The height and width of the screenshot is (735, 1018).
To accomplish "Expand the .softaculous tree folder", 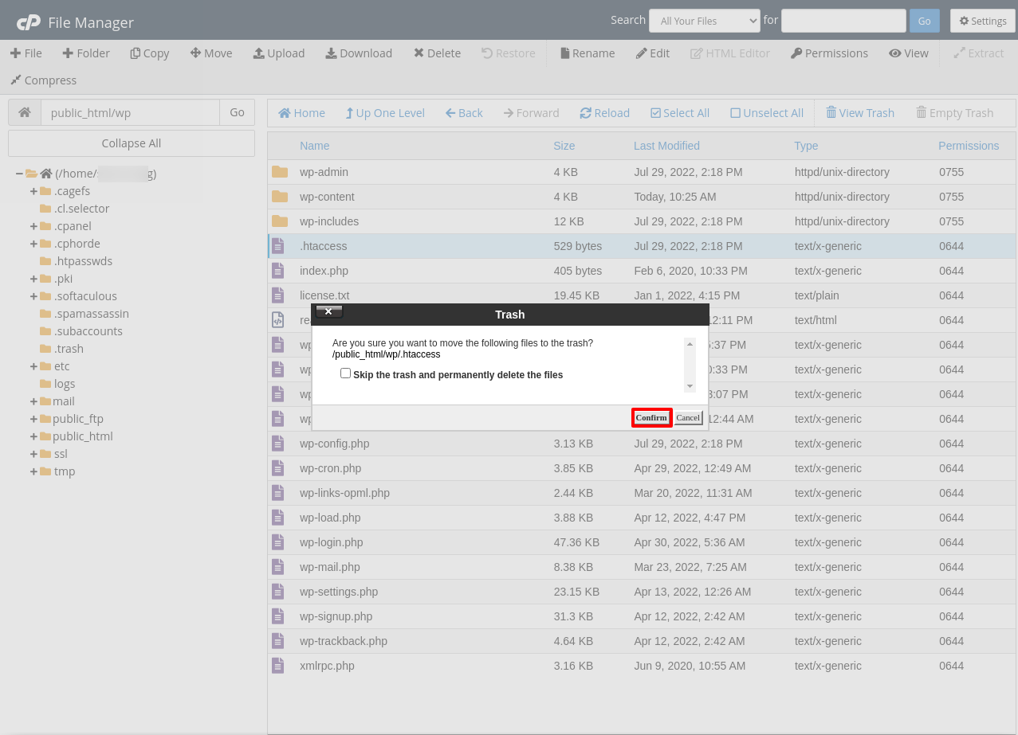I will click(x=33, y=296).
